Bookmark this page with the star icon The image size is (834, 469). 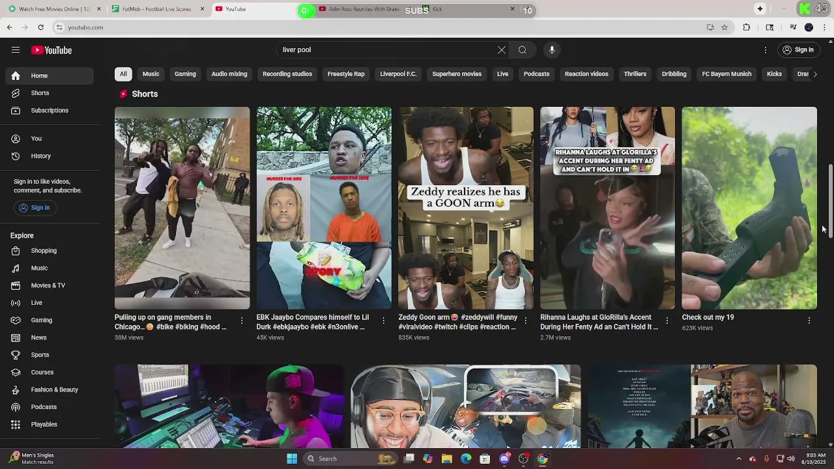[724, 27]
